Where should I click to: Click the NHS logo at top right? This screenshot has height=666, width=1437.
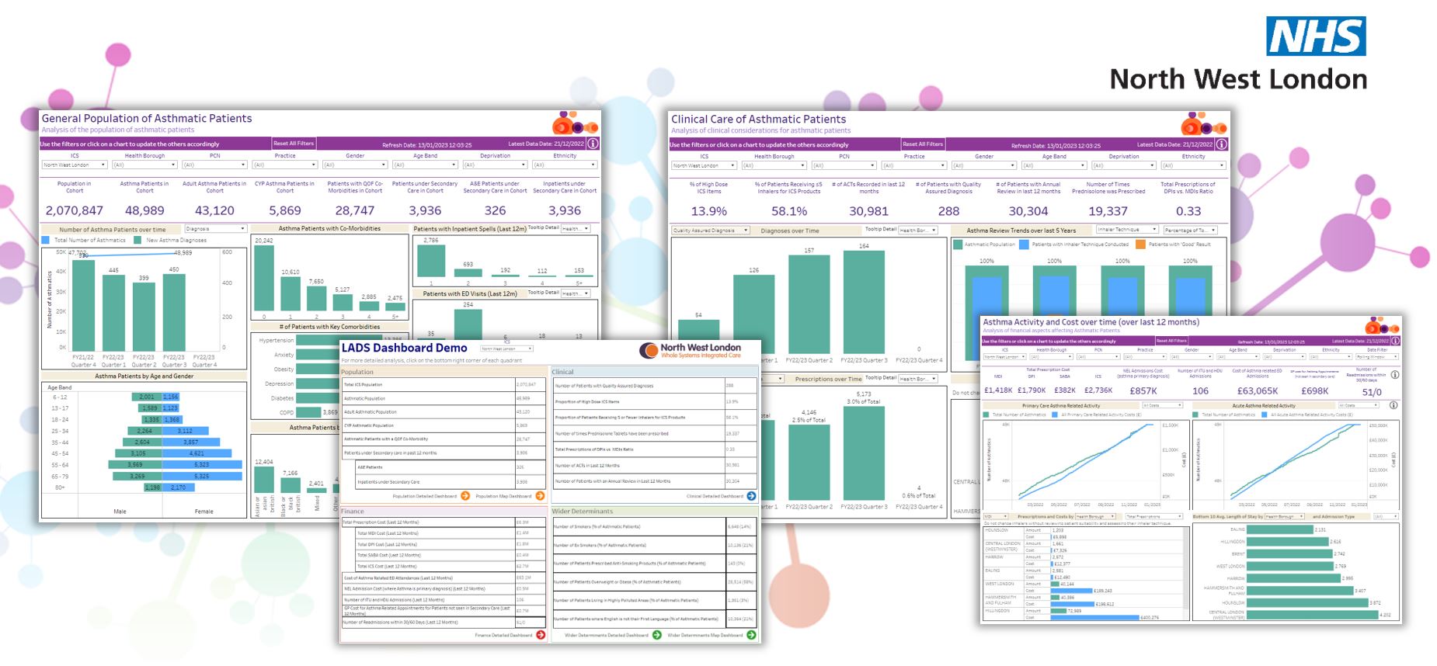click(x=1316, y=36)
